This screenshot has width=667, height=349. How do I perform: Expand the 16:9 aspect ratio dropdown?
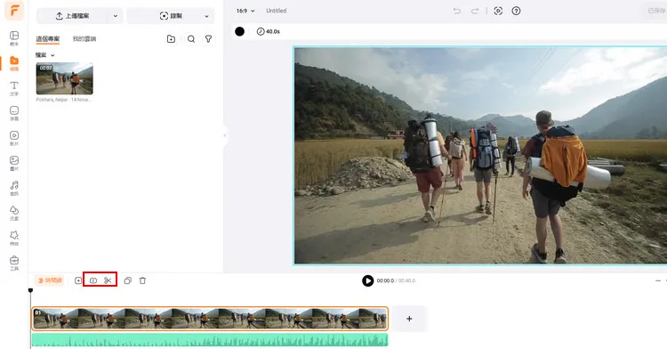tap(245, 11)
